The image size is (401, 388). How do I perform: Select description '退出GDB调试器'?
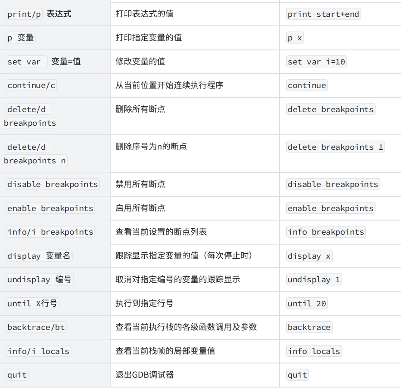[x=145, y=375]
